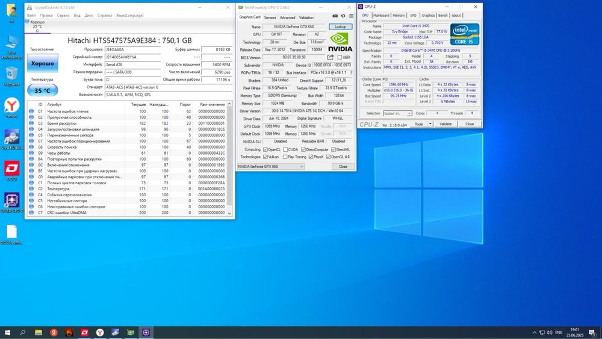Toggle the UEFI checkbox in GPU-Z

(340, 57)
